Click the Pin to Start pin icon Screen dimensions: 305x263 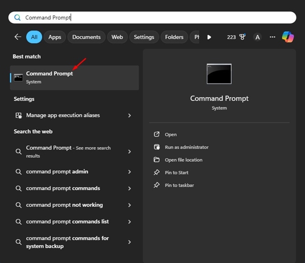tap(157, 172)
